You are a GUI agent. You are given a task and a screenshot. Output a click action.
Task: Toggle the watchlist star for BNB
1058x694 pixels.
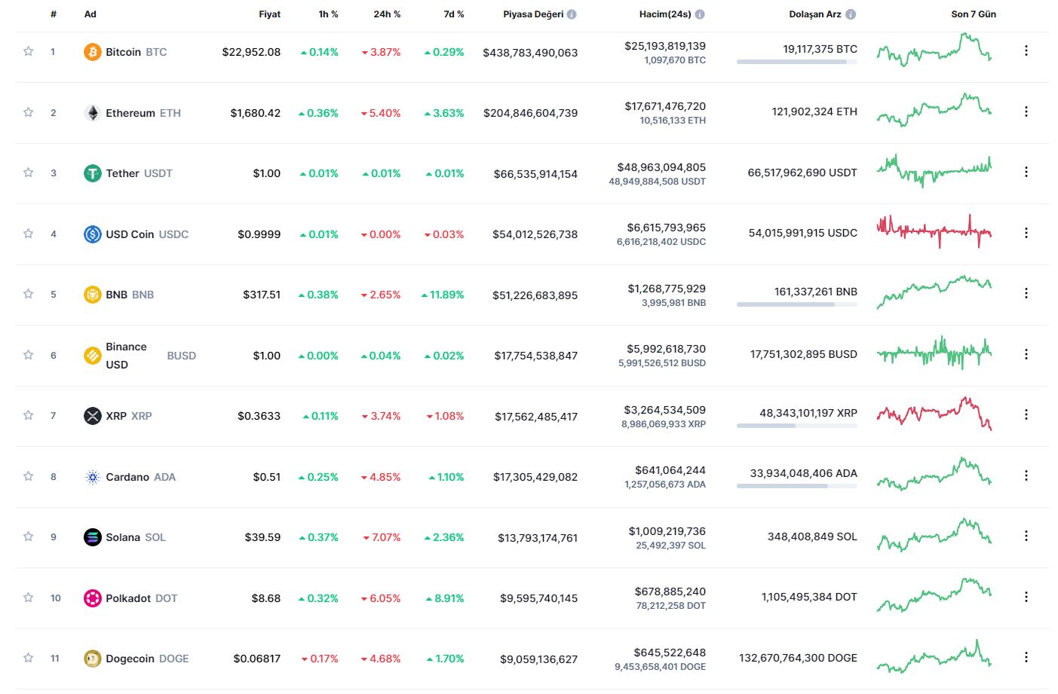click(28, 294)
